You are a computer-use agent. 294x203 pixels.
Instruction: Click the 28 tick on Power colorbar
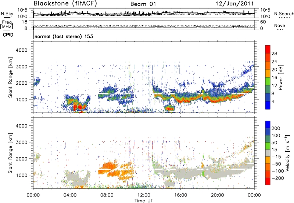(274, 53)
